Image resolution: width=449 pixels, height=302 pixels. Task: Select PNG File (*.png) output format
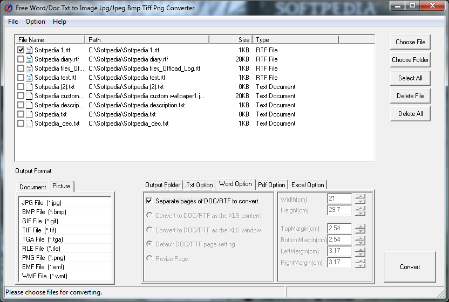[65, 258]
